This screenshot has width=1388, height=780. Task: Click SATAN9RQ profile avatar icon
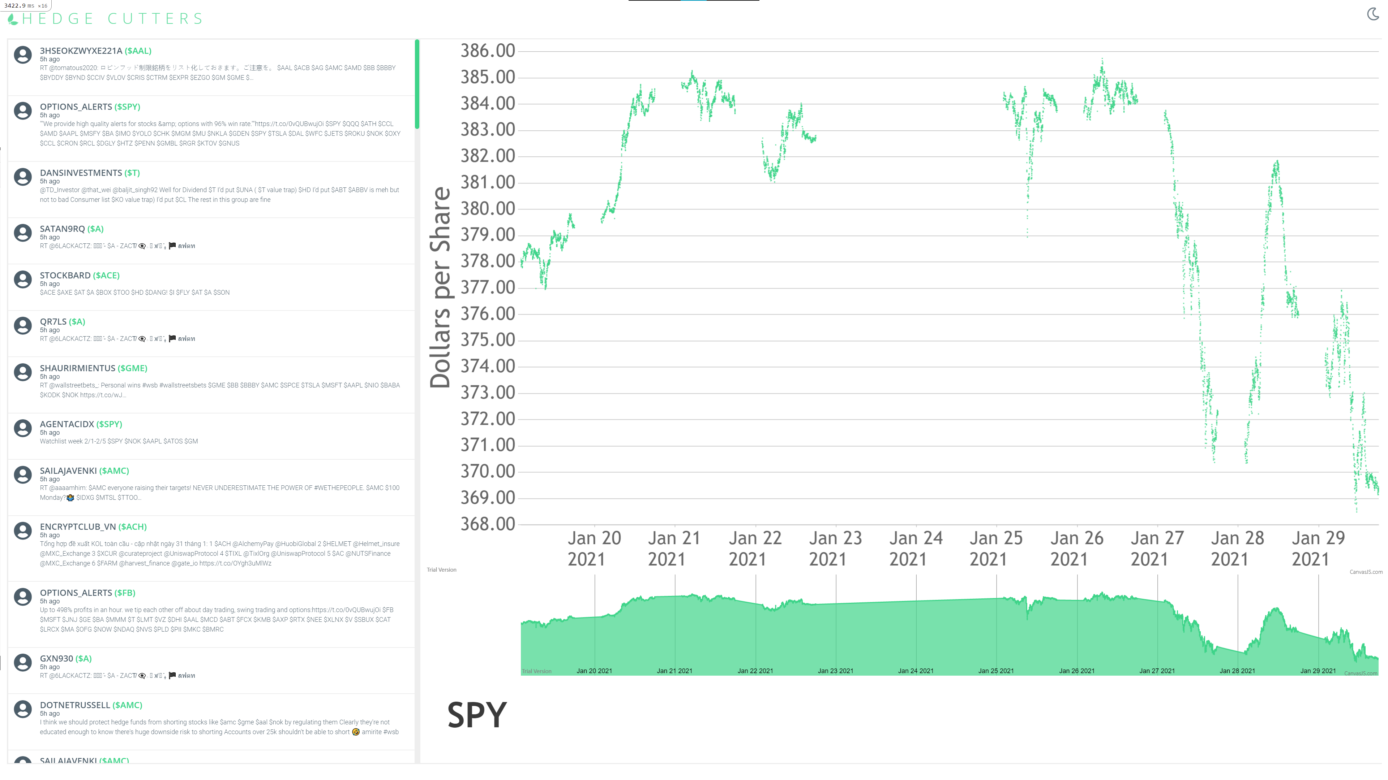(x=23, y=233)
